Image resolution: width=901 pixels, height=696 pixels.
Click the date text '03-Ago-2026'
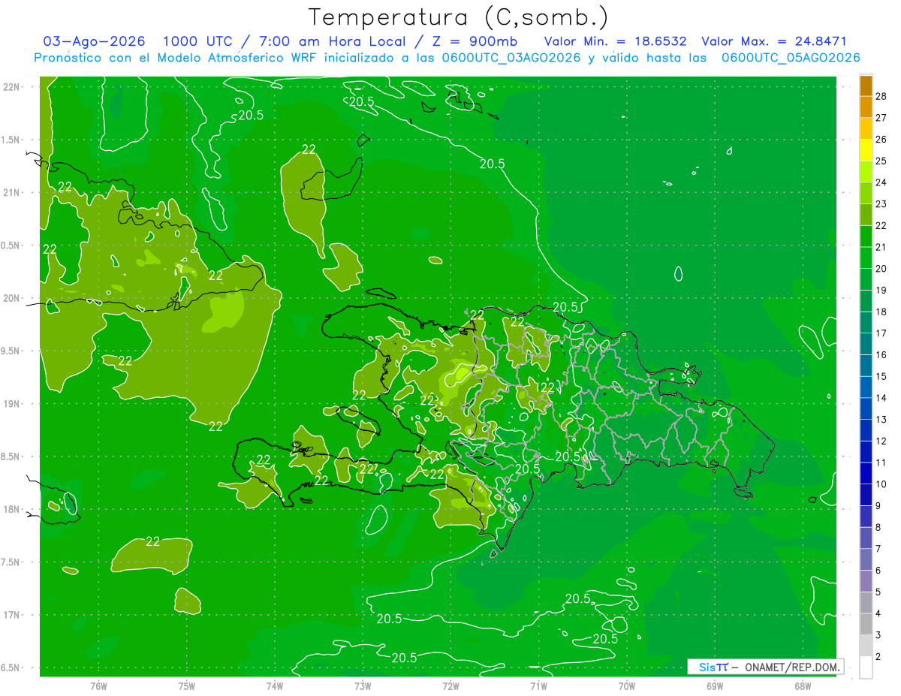tap(95, 41)
